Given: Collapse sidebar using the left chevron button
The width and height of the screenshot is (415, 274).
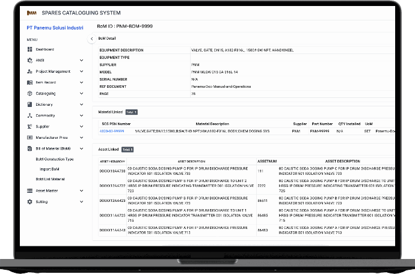Looking at the screenshot, I should coord(92,38).
